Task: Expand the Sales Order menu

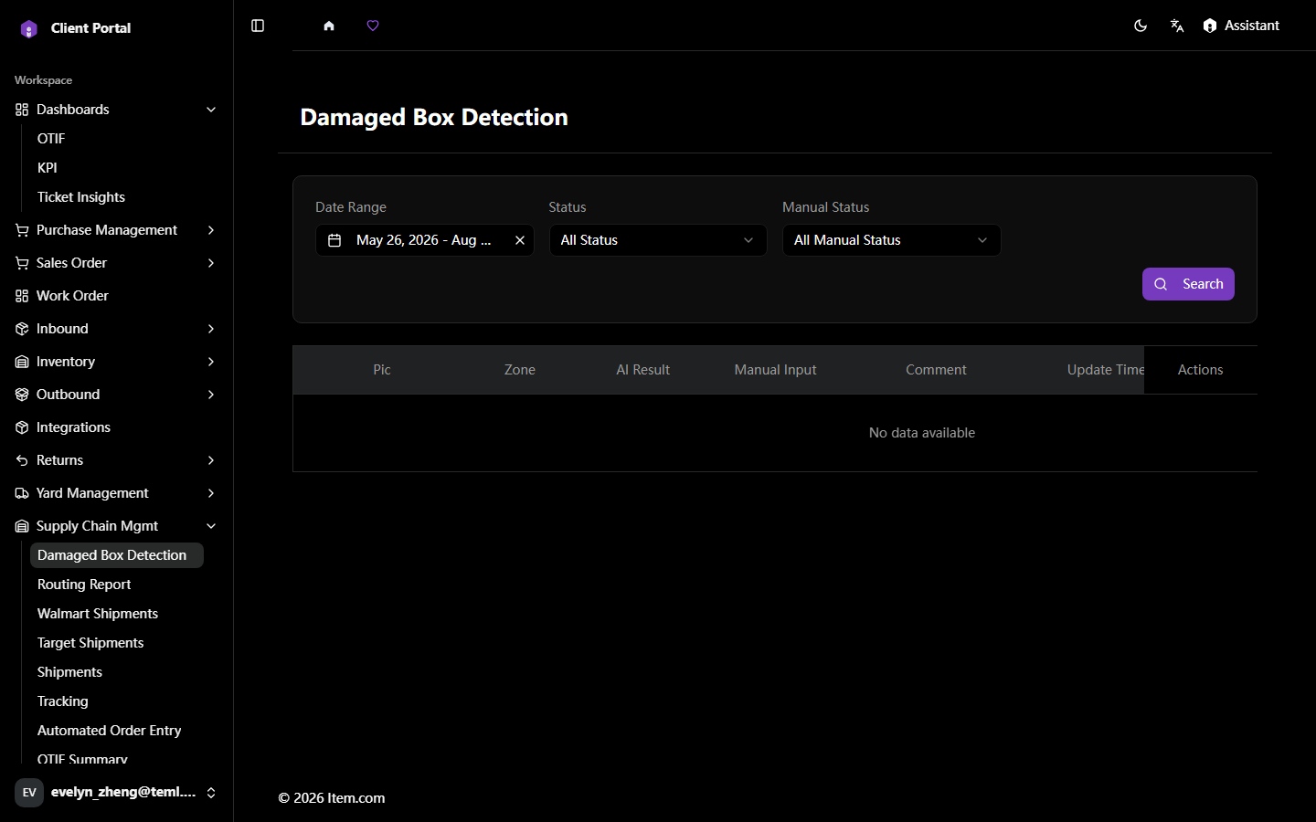Action: tap(117, 263)
